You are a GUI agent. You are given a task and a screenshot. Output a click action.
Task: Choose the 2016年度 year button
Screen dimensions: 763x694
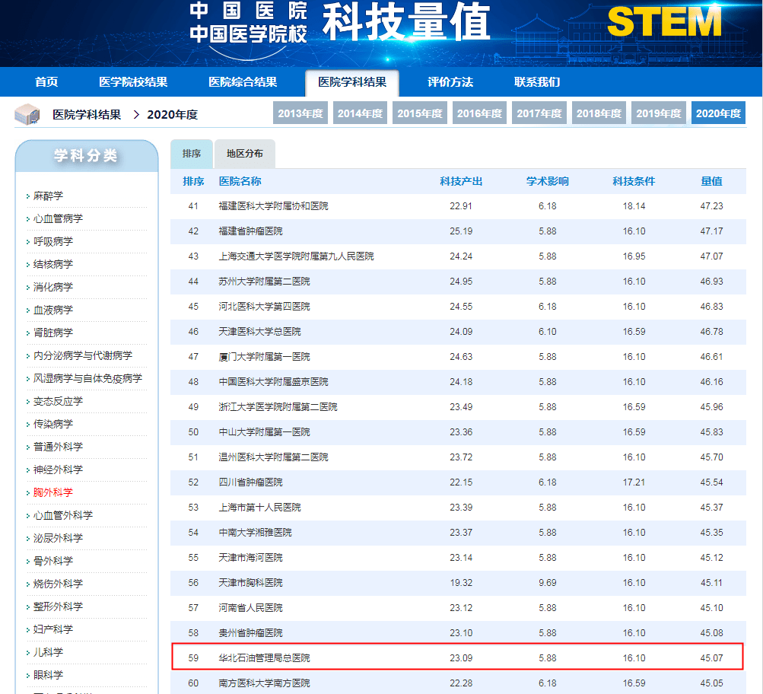tap(479, 113)
